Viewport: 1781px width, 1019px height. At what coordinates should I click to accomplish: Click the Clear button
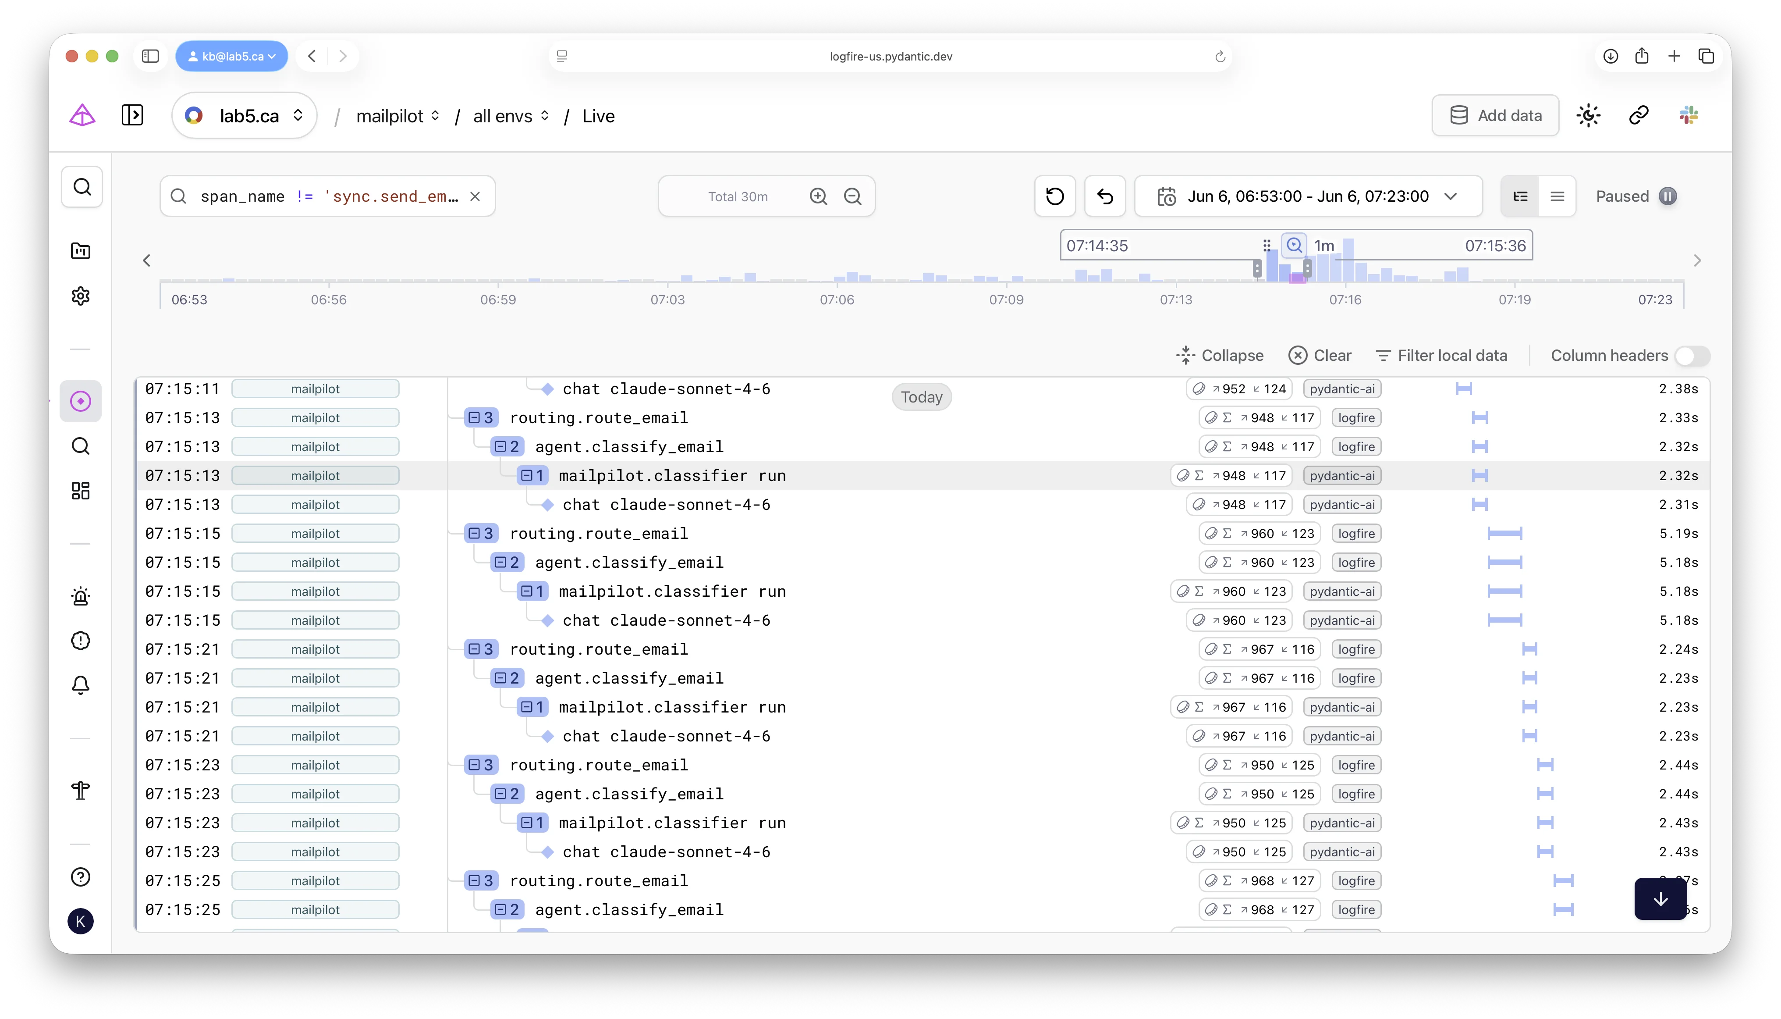click(x=1319, y=356)
